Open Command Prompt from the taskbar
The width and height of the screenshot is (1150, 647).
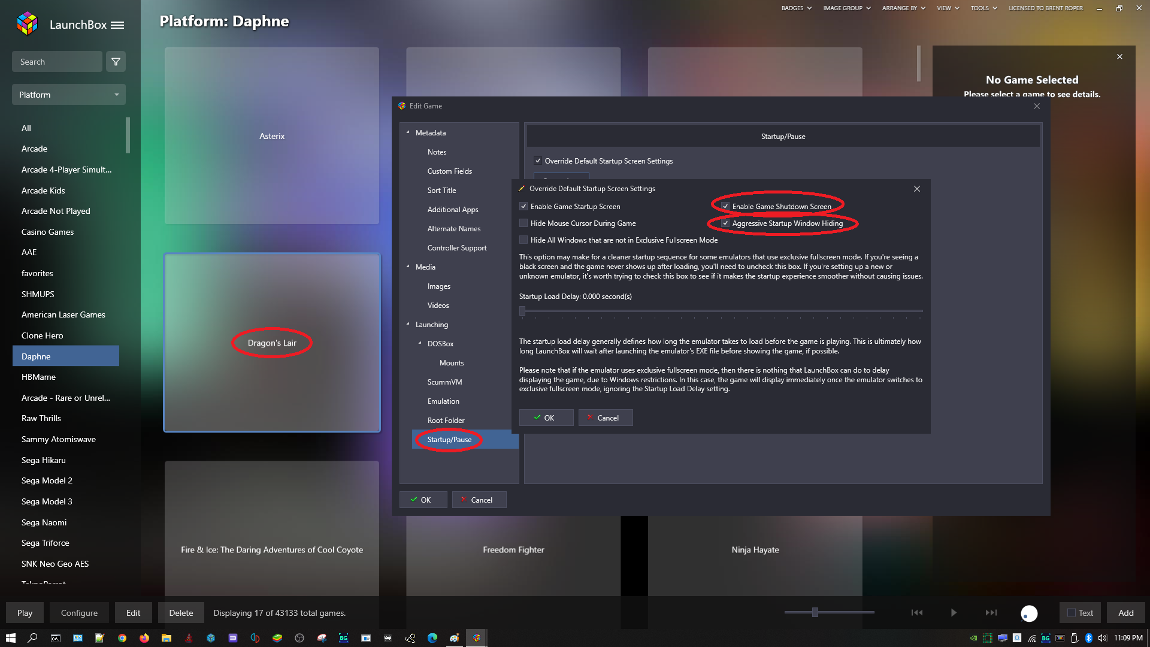(56, 638)
